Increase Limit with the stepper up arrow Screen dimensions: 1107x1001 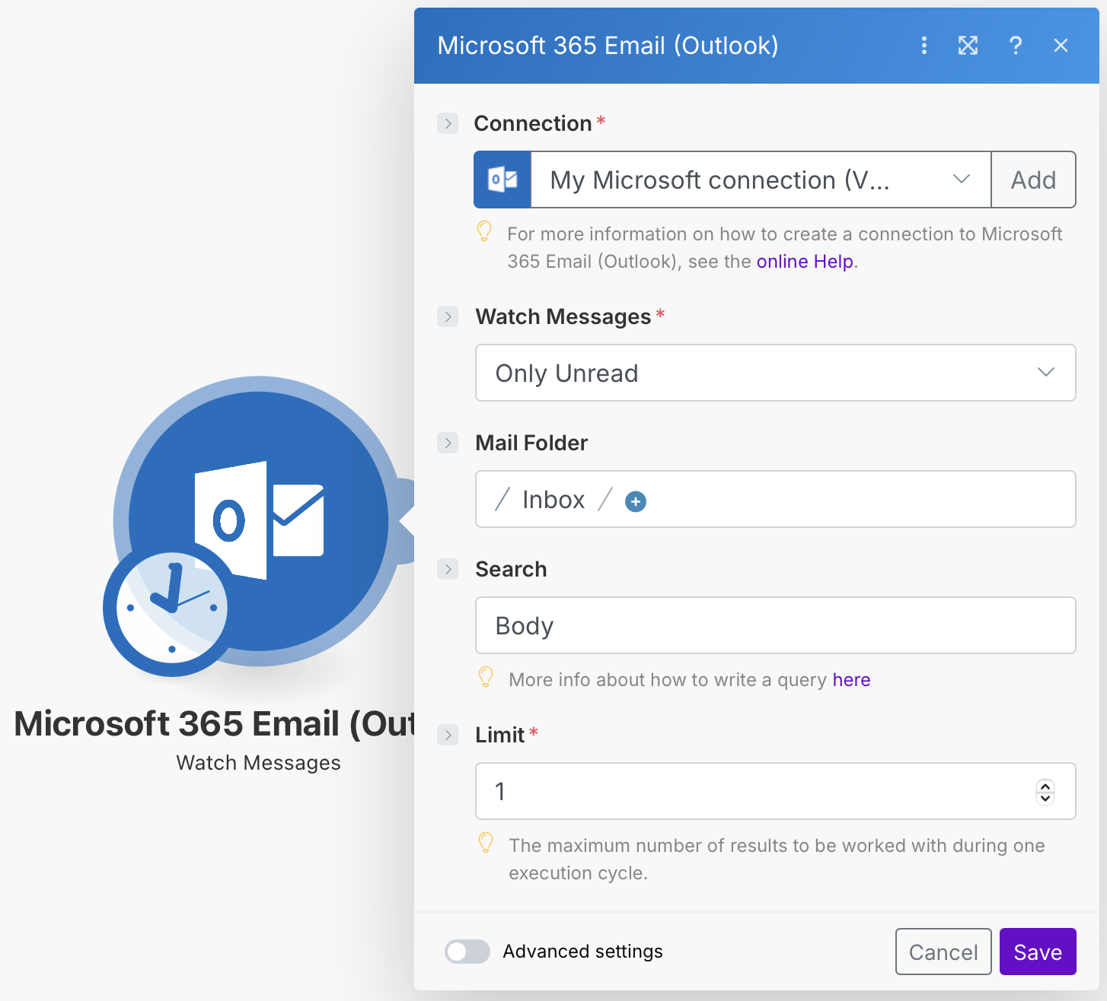click(x=1045, y=786)
